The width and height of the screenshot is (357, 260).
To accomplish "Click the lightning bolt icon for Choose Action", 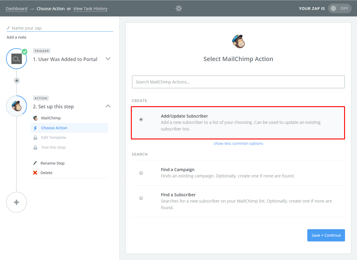I will pos(35,128).
